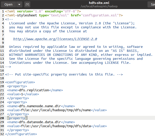Click the Save button
Screen dimensions: 155x136
point(151,4)
